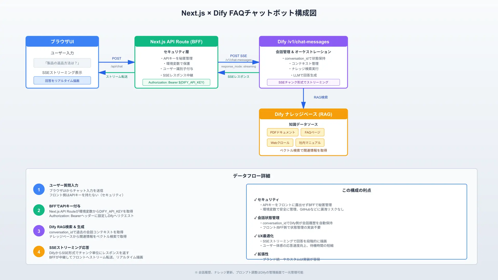Click the SSEストリーミング表示 text
Image resolution: width=498 pixels, height=280 pixels.
[x=62, y=73]
